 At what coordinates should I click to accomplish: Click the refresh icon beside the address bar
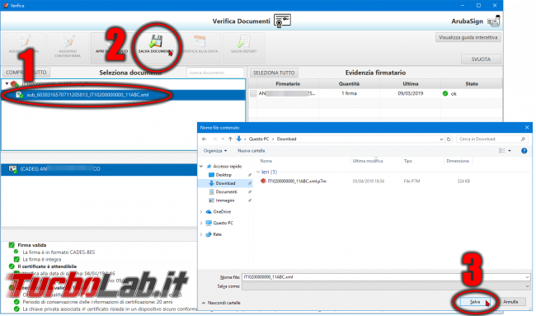click(x=449, y=139)
